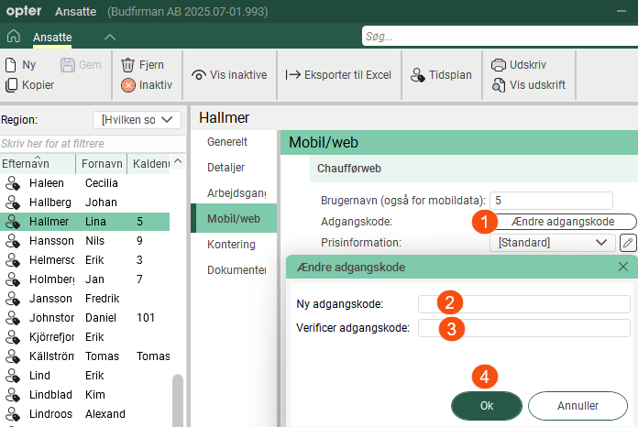Toggle Vis inaktive to show inactive employees
The width and height of the screenshot is (638, 427).
tap(229, 75)
